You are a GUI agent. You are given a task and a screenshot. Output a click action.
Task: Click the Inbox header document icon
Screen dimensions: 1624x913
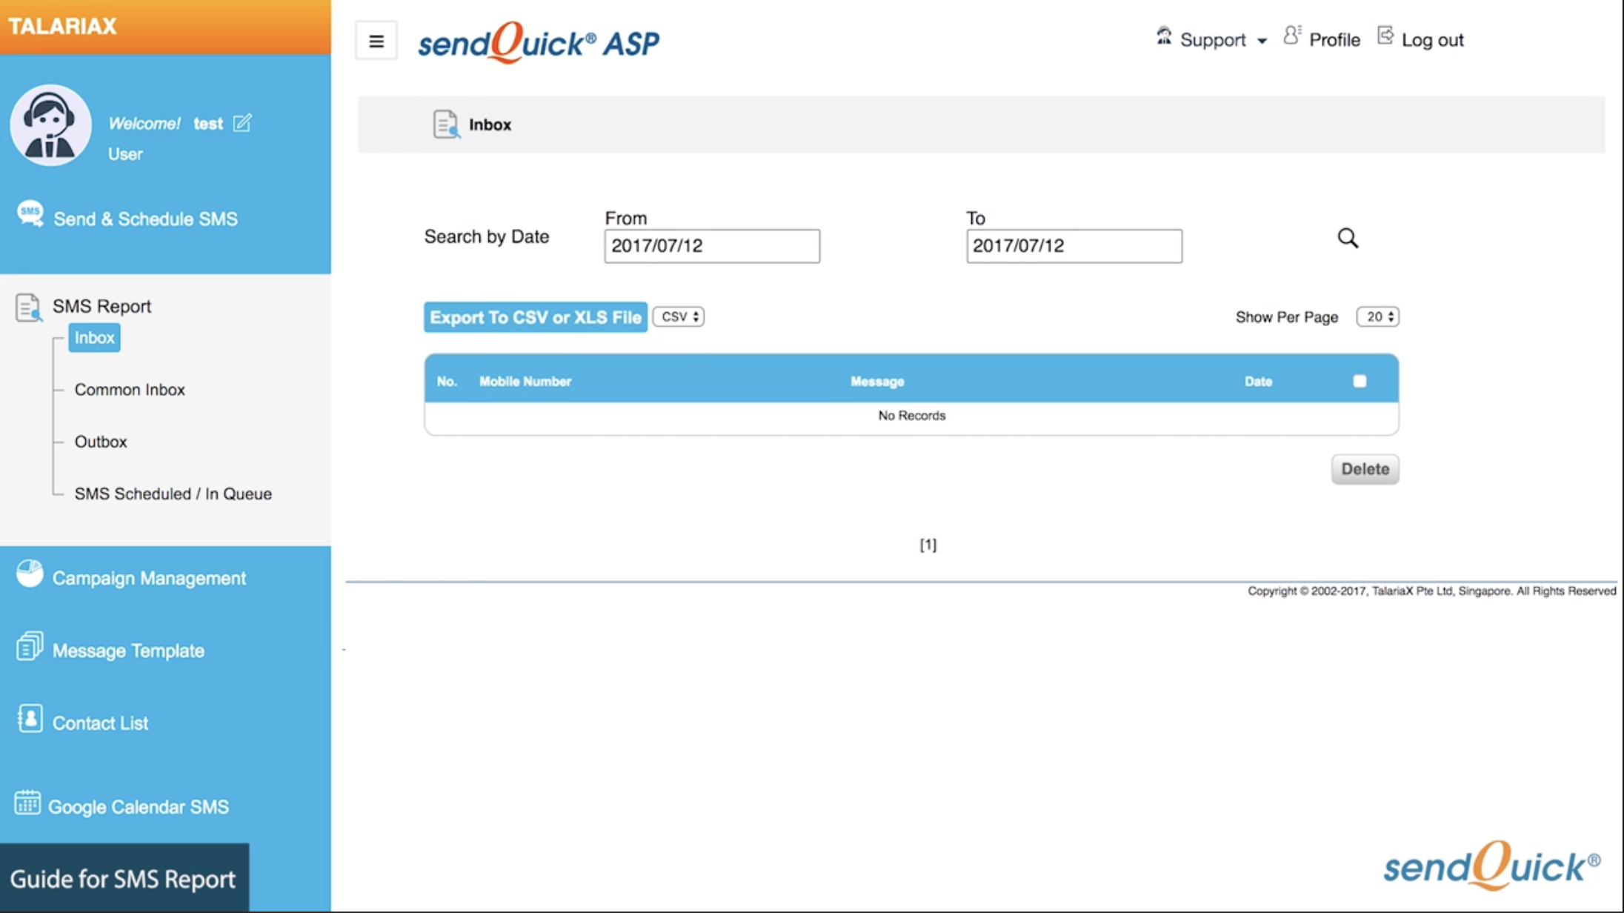tap(446, 124)
